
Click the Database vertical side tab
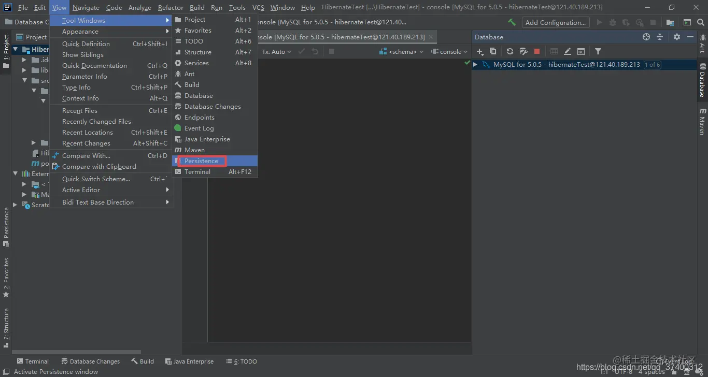tap(703, 80)
